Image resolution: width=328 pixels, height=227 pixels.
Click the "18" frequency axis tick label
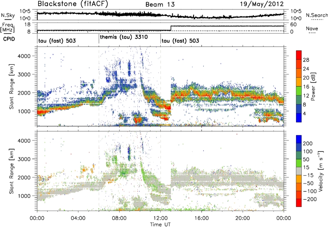pos(27,25)
